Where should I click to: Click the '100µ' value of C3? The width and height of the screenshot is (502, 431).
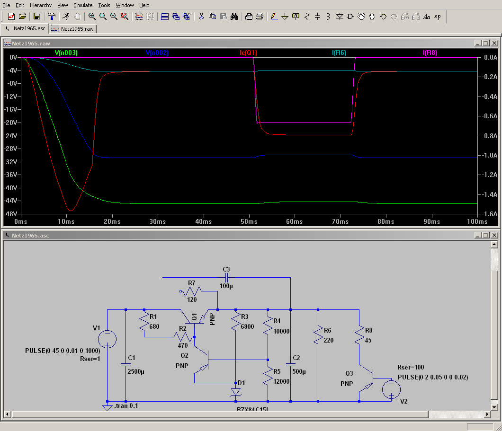pyautogui.click(x=226, y=286)
